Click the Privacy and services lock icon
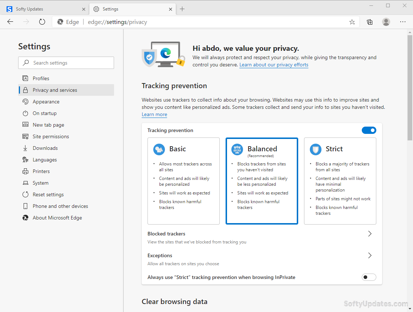413x312 pixels. coord(25,90)
